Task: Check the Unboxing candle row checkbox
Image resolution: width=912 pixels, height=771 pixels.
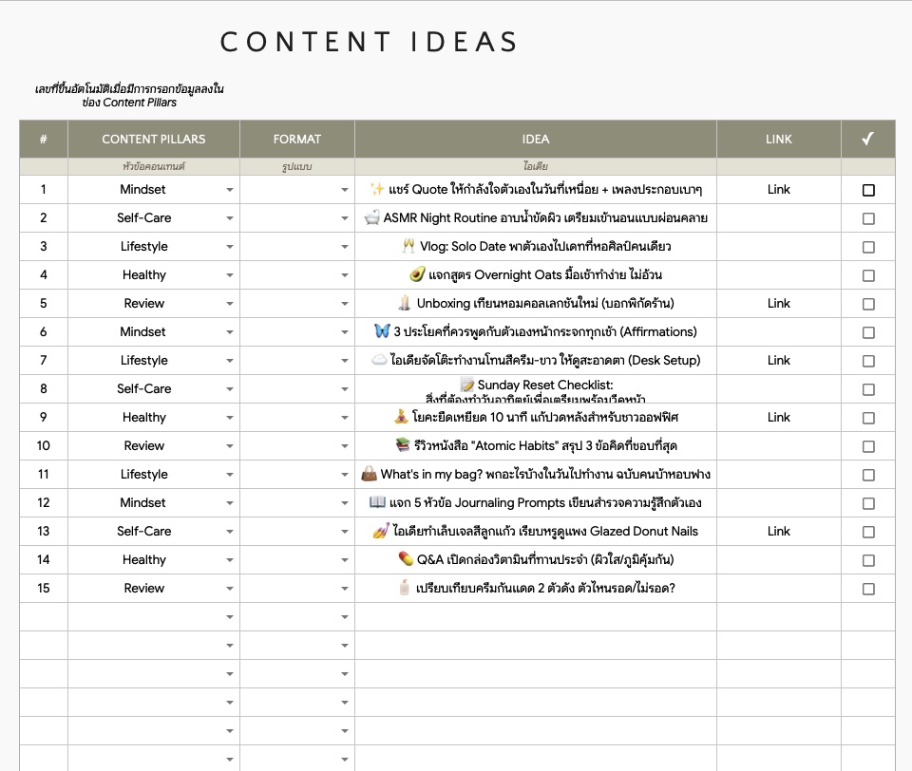Action: (868, 304)
